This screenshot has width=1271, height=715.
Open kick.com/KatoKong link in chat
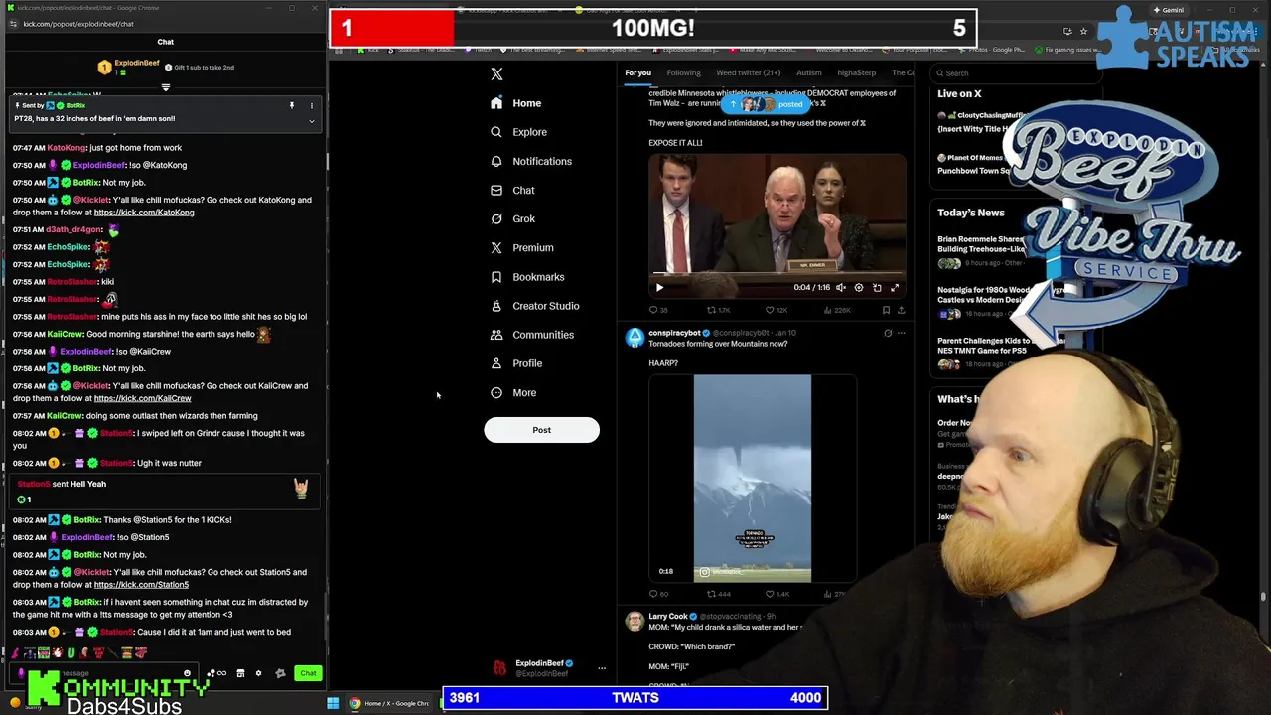click(144, 213)
